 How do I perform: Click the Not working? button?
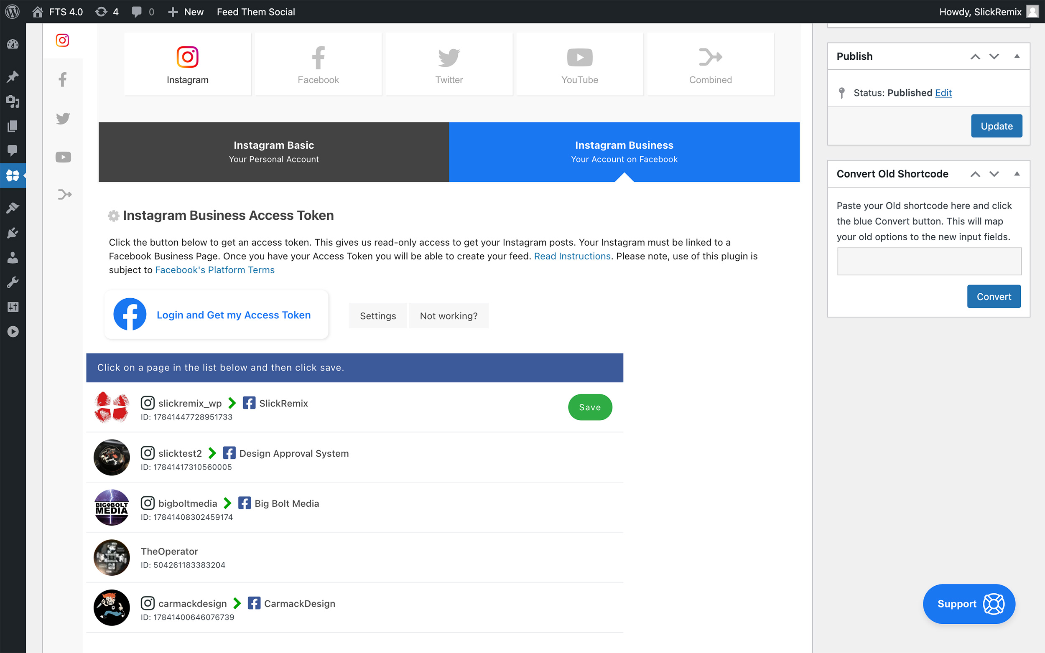pyautogui.click(x=449, y=316)
